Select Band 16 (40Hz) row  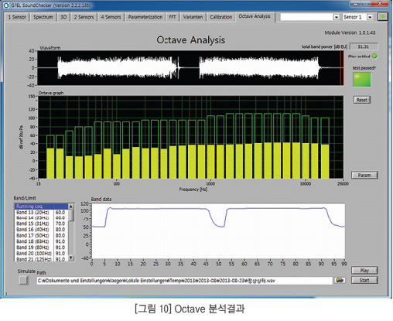point(41,230)
